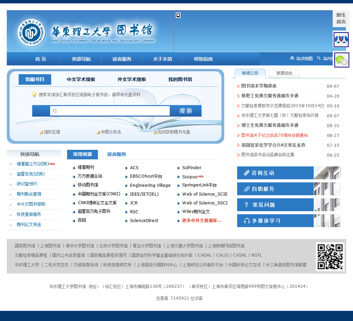Open the 中国期刊全文库(CNKI) link

click(99, 194)
